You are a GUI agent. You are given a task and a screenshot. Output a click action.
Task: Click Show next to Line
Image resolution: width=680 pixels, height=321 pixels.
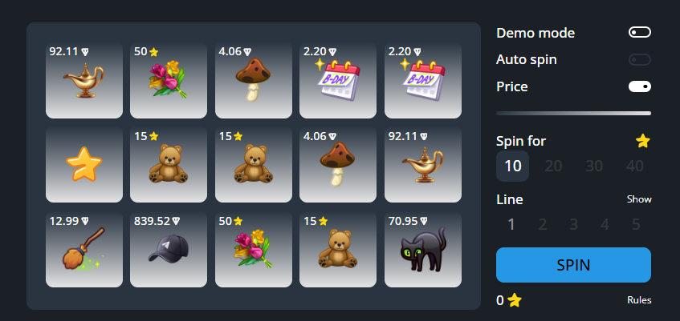(639, 199)
